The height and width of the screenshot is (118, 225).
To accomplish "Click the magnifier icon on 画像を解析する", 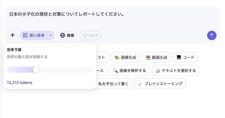I will tap(115, 71).
